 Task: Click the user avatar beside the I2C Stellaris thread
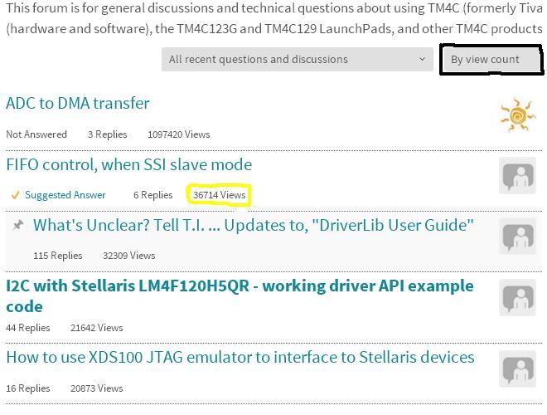517,297
